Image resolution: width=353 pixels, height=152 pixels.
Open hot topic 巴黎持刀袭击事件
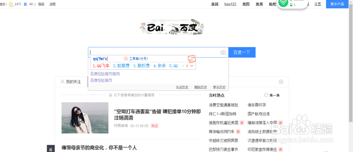coord(223,149)
